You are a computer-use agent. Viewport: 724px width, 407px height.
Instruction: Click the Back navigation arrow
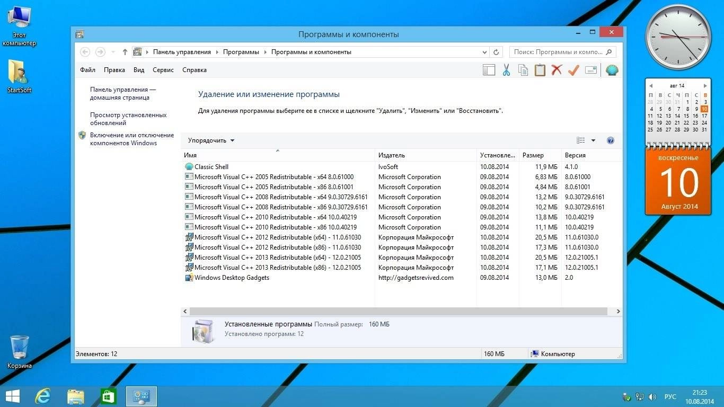(x=85, y=52)
